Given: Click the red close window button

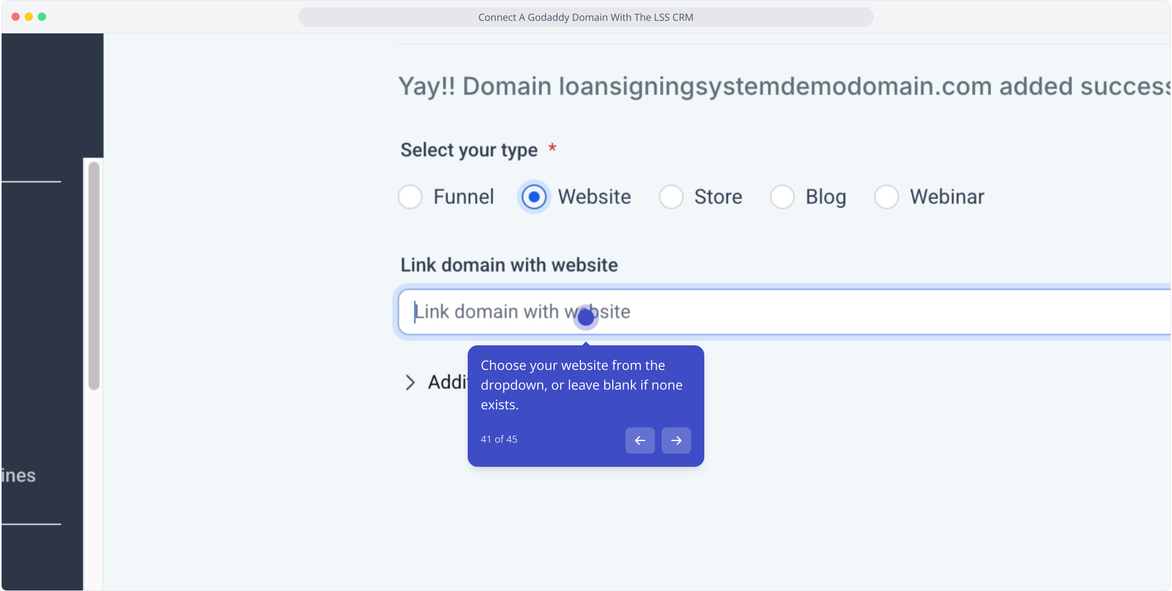Looking at the screenshot, I should [x=16, y=16].
